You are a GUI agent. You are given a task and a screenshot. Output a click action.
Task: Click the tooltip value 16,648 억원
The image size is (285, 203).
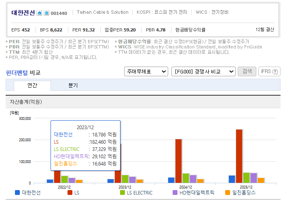(104, 163)
